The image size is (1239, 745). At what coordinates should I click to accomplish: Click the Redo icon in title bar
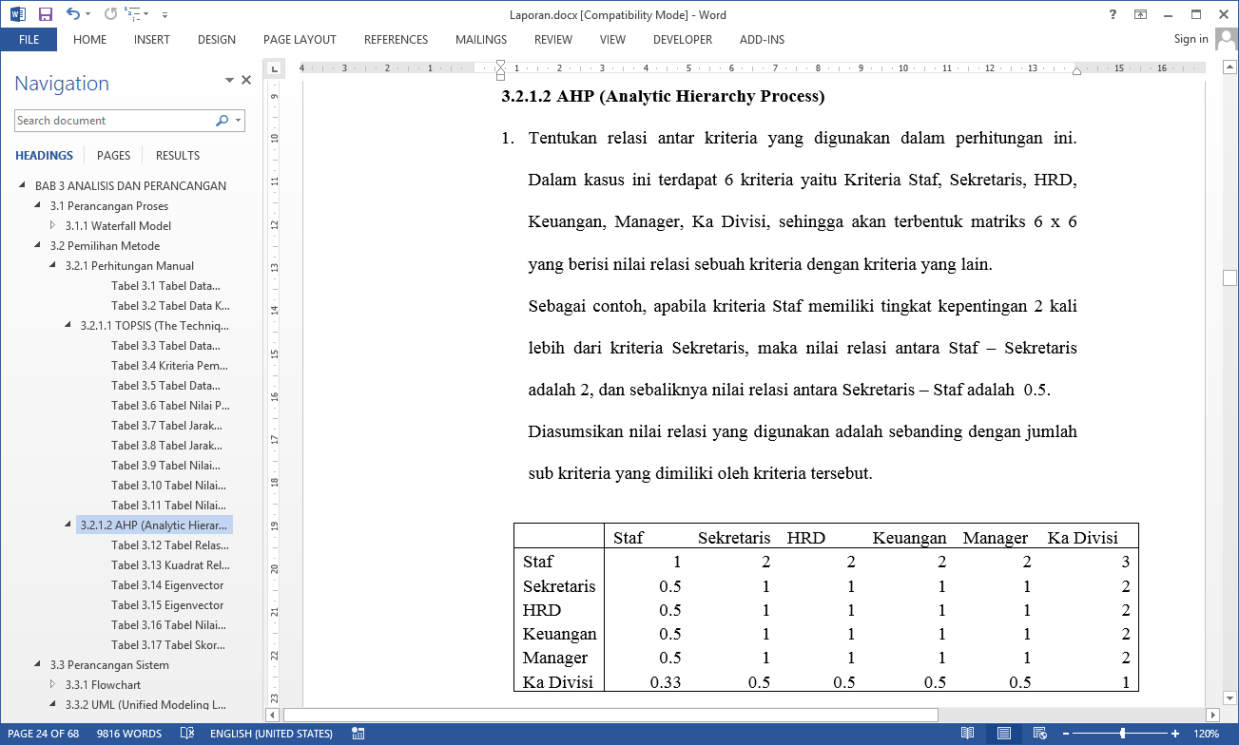(110, 14)
